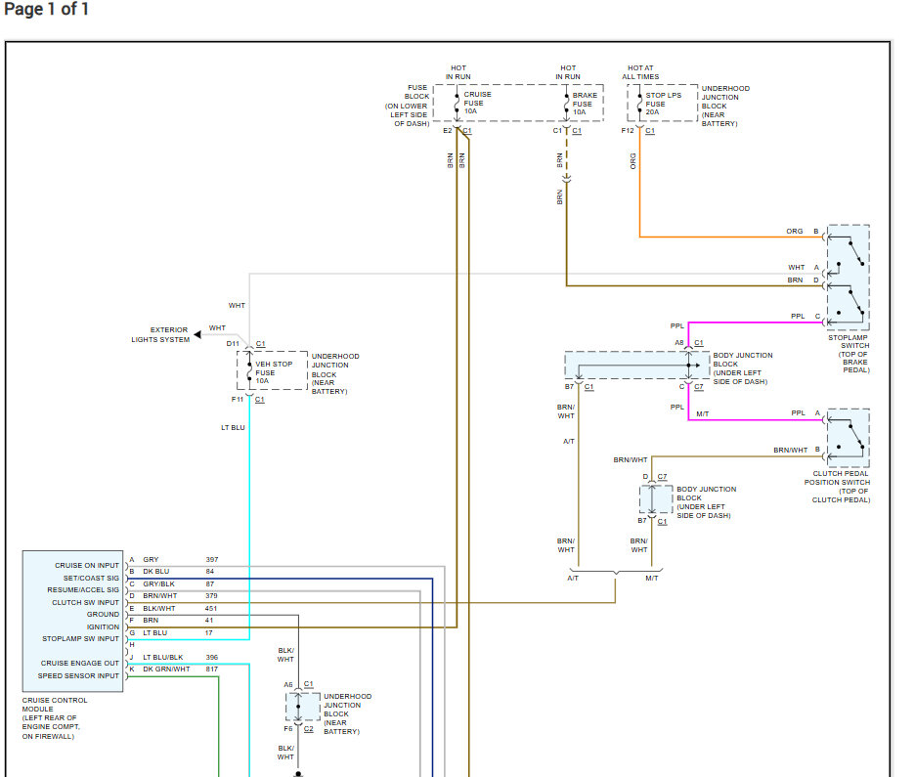
Task: Click the magenta PPL wire label at terminal C
Action: 798,316
